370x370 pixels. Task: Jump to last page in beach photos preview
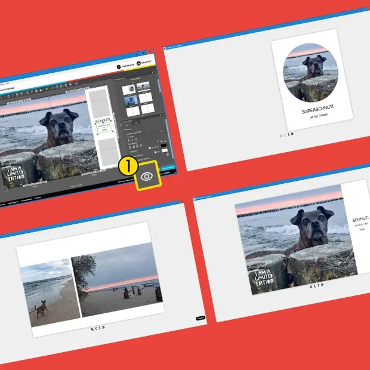103,327
